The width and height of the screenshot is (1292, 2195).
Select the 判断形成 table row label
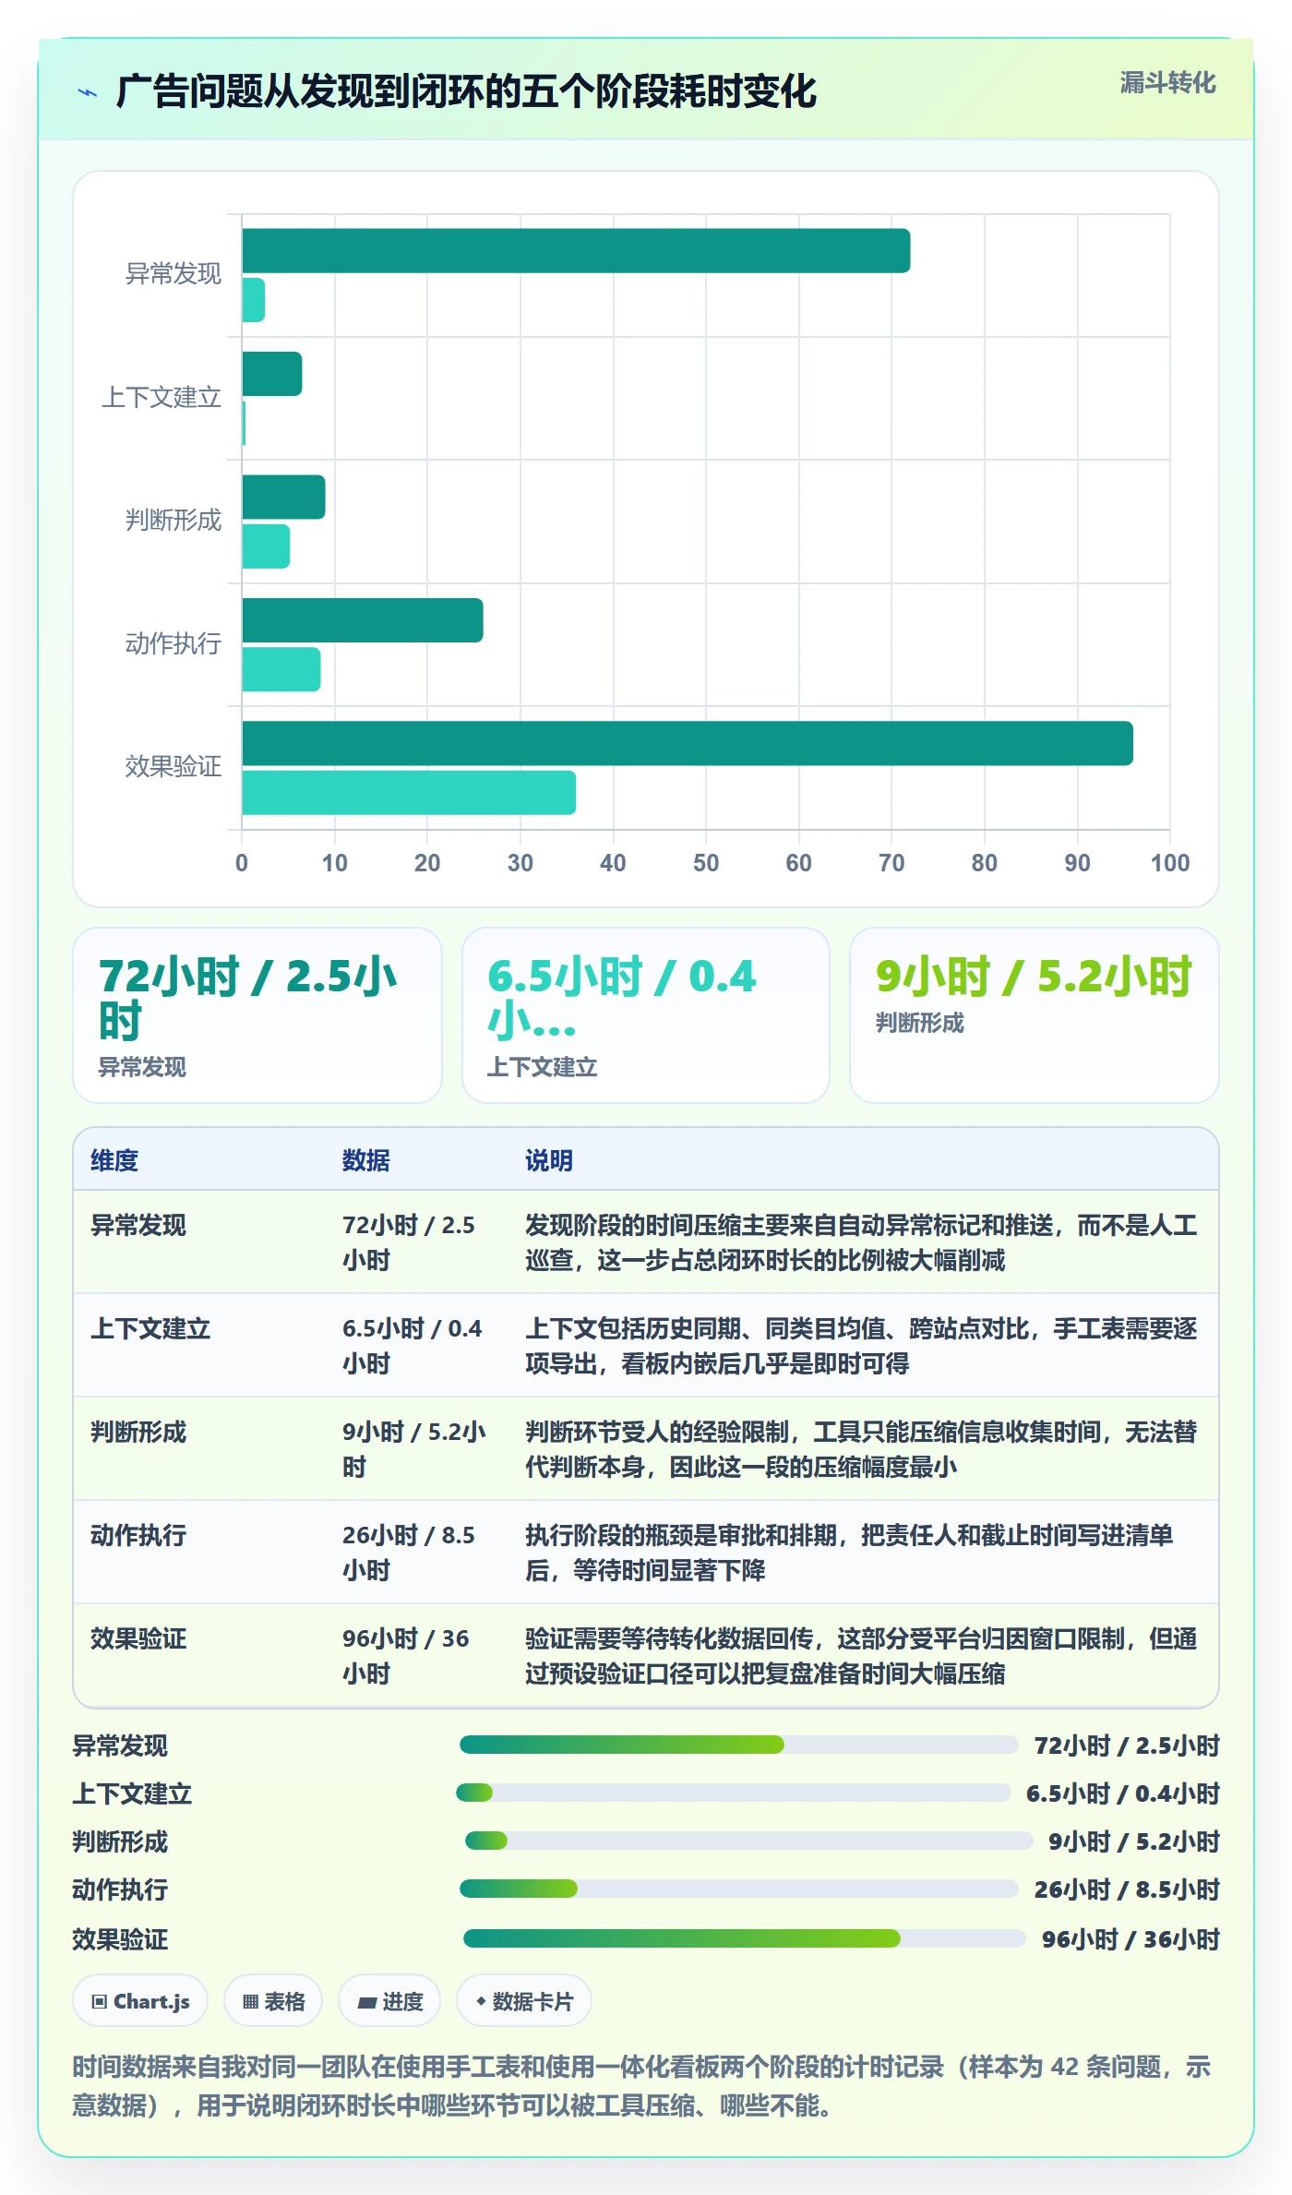138,1432
